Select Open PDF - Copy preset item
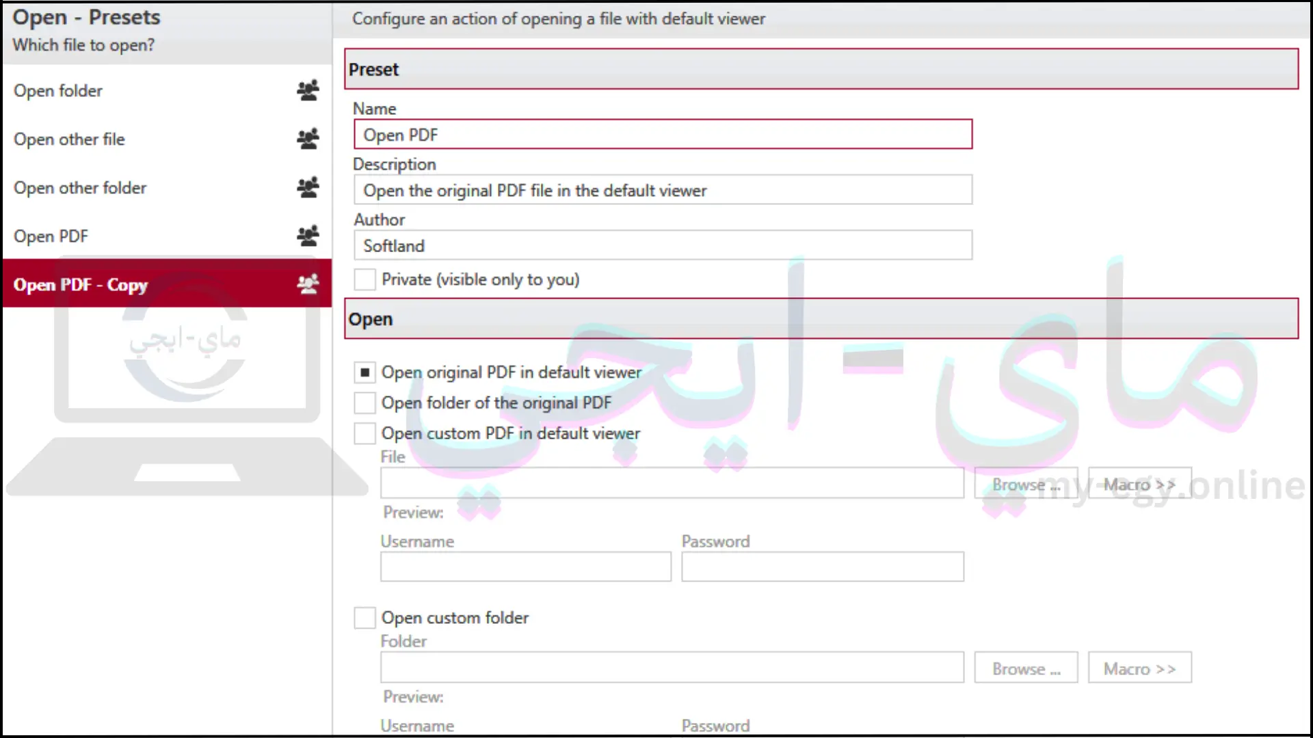Viewport: 1313px width, 738px height. [166, 284]
